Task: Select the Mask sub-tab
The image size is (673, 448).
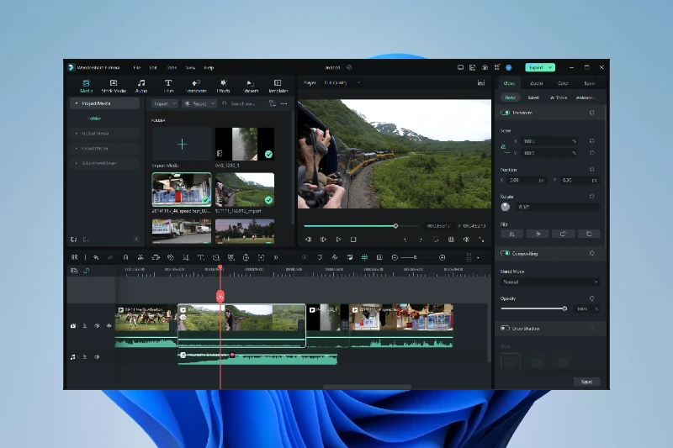Action: tap(533, 98)
